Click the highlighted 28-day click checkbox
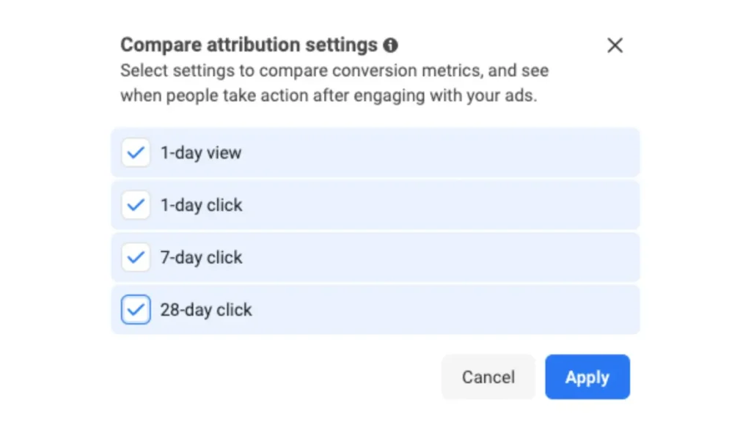The height and width of the screenshot is (422, 751). click(x=135, y=309)
